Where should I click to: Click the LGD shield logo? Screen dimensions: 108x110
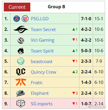click(x=25, y=18)
